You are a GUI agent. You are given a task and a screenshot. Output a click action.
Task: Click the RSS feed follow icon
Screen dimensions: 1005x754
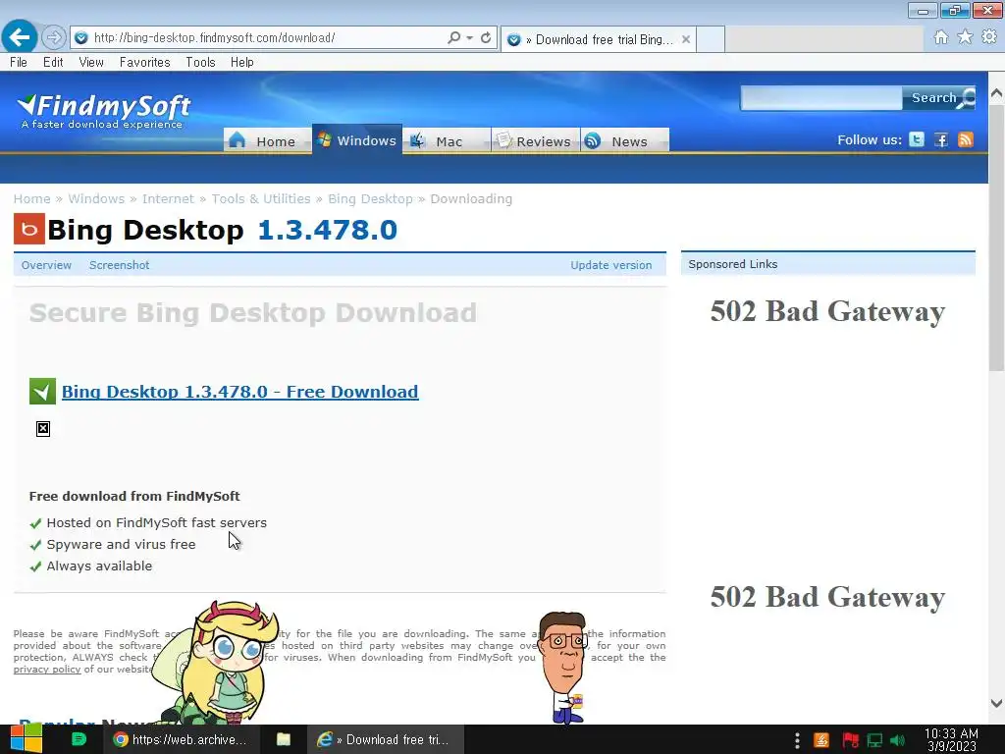pos(966,139)
